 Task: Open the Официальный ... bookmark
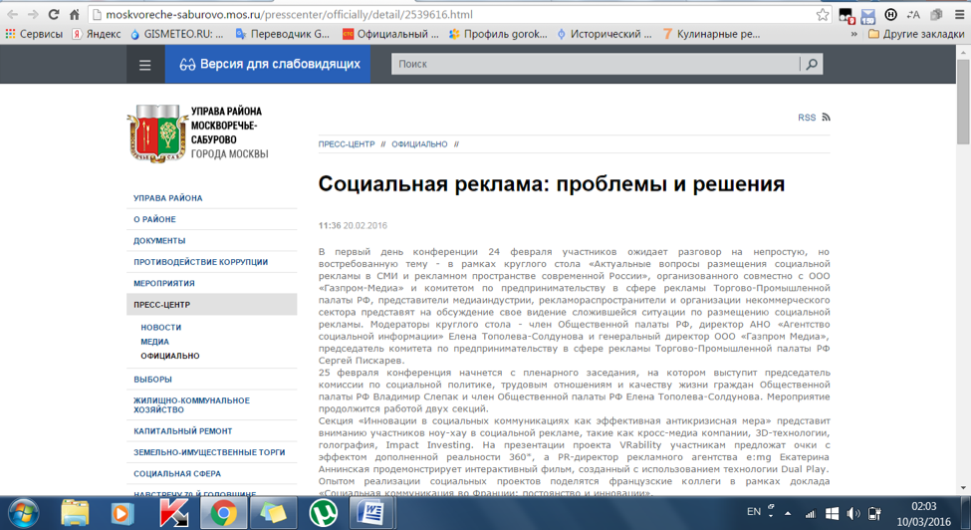[x=390, y=34]
